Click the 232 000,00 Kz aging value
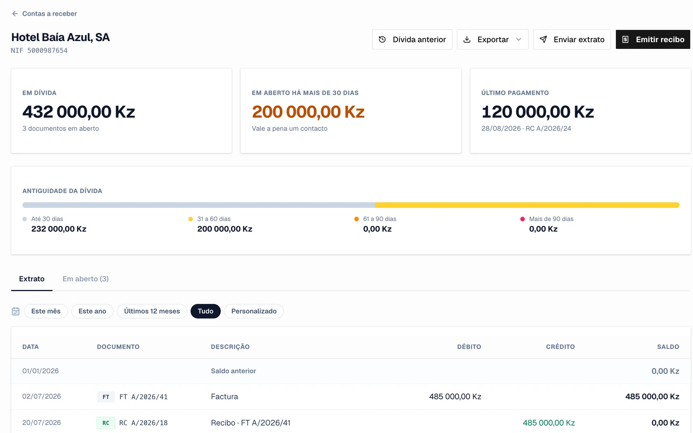 coord(59,229)
